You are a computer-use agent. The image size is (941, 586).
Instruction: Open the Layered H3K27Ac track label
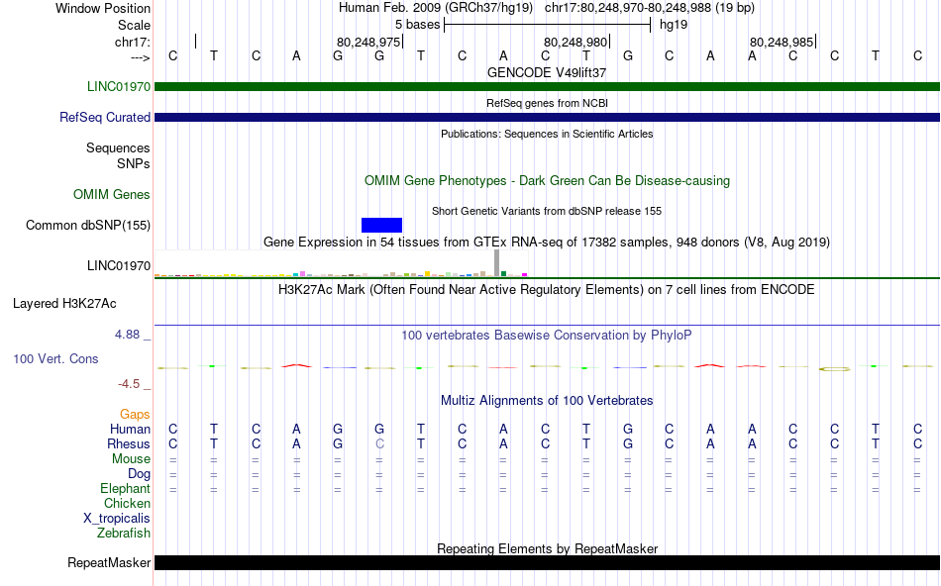[64, 304]
